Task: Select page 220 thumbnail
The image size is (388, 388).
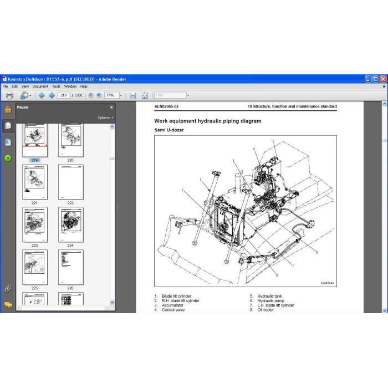Action: 71,140
